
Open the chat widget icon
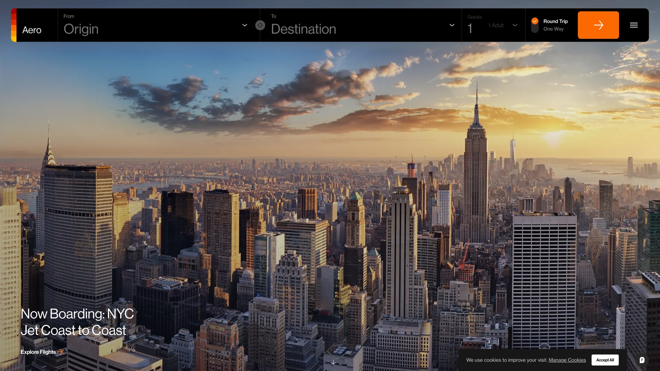[x=642, y=360]
